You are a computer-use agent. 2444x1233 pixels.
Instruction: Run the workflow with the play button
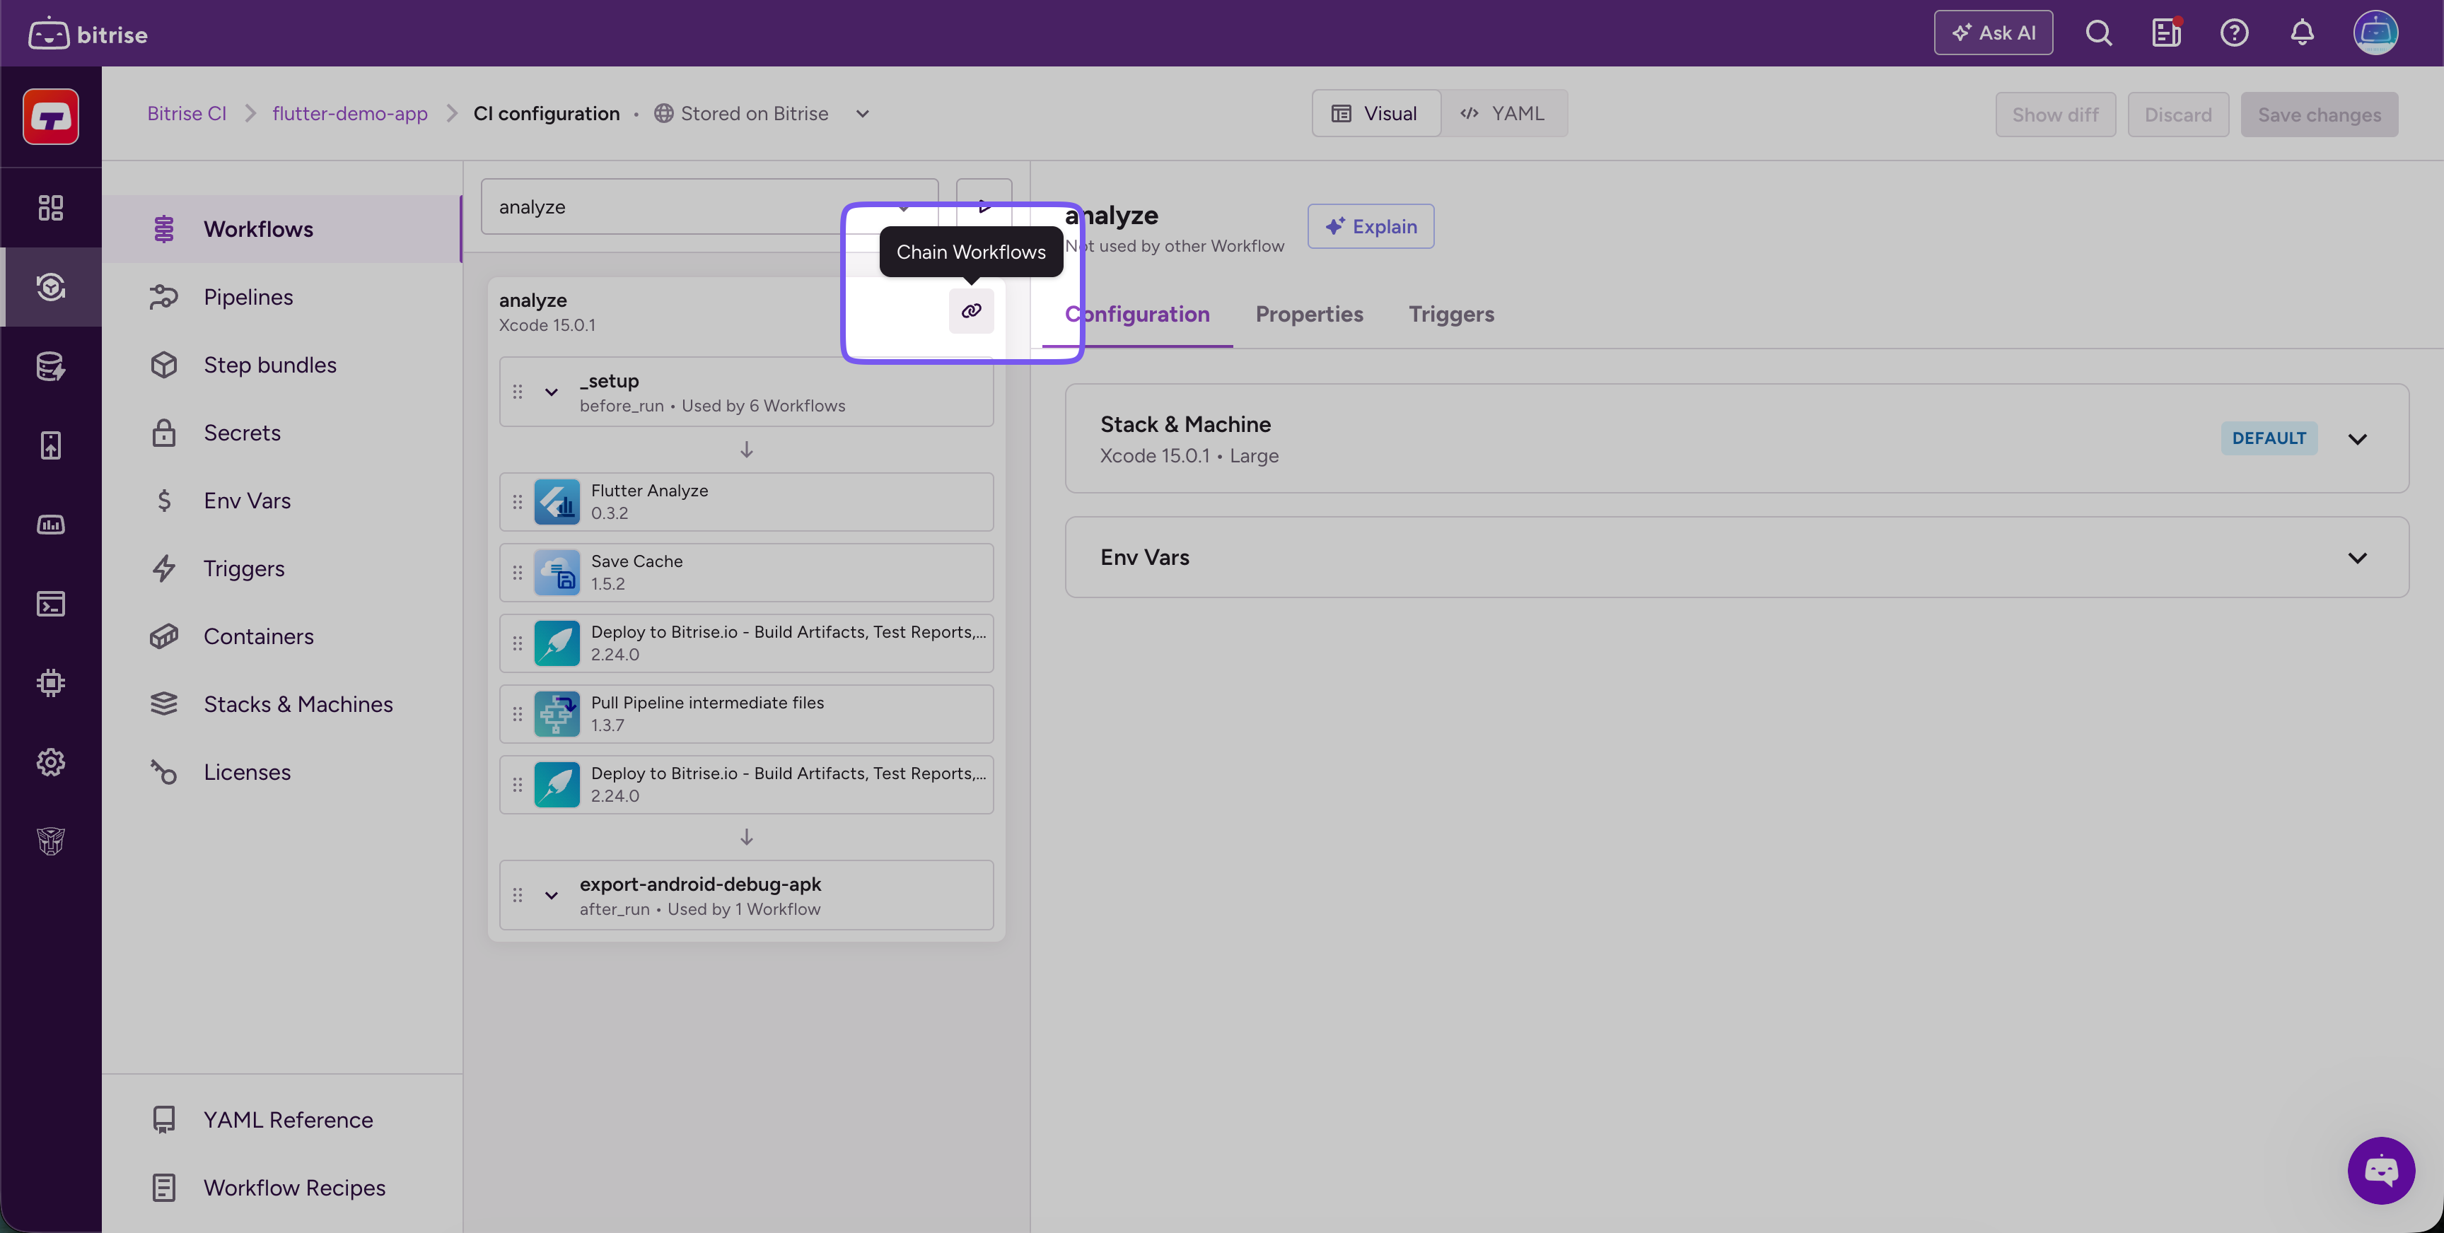(984, 206)
